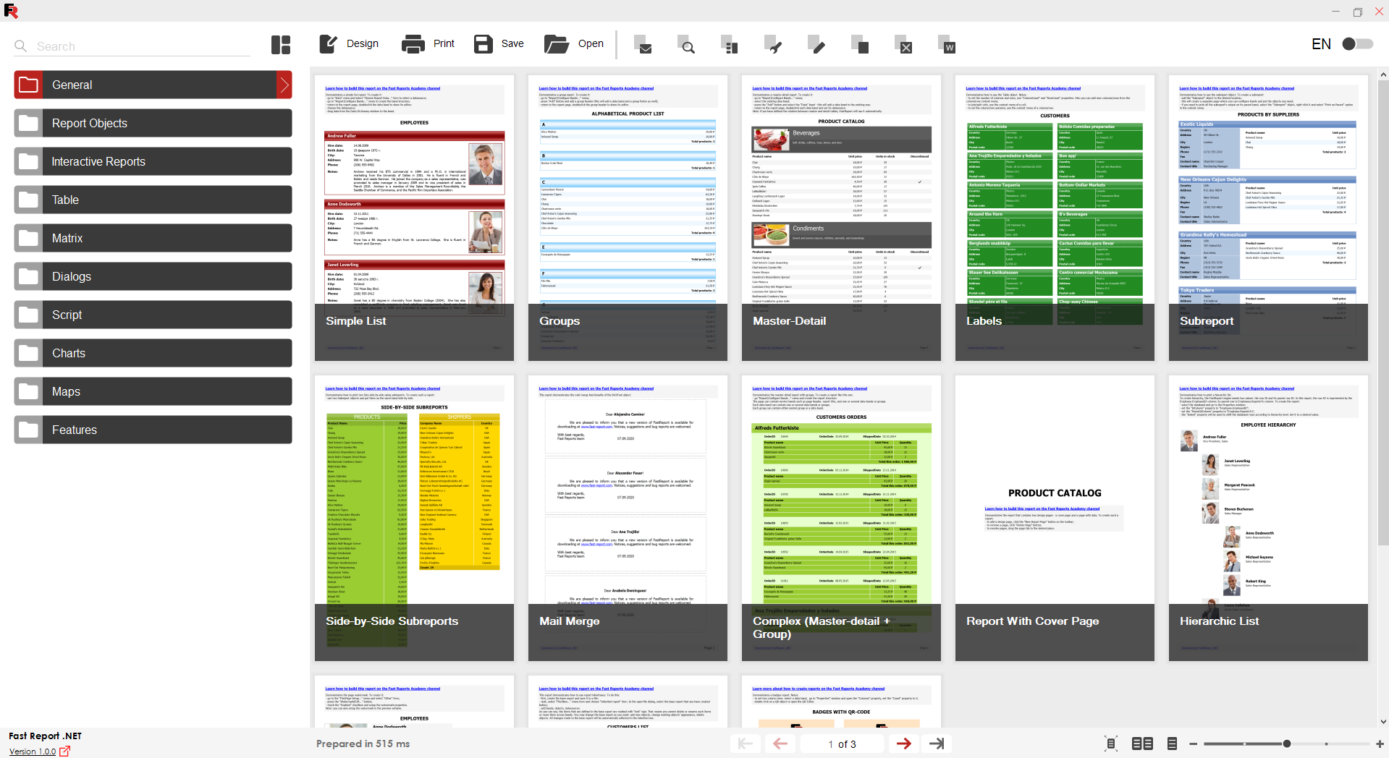Click the external link icon by version
This screenshot has width=1389, height=758.
pos(65,751)
